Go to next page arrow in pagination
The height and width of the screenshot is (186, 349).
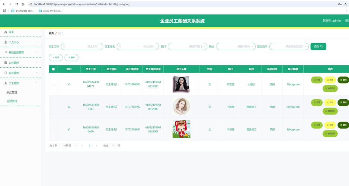coord(96,145)
